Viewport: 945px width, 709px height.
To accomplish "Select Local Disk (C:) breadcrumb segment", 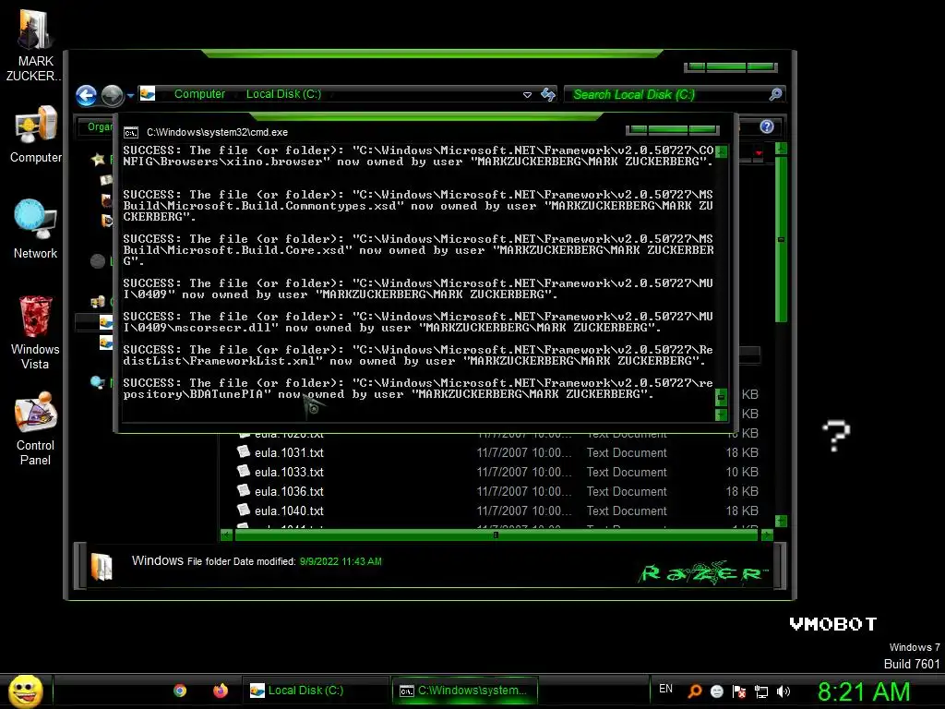I will pos(283,94).
